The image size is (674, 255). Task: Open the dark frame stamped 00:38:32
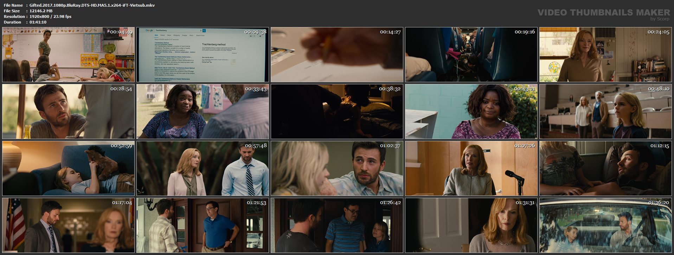click(337, 111)
